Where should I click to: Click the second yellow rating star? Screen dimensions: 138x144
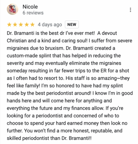[x=15, y=25]
